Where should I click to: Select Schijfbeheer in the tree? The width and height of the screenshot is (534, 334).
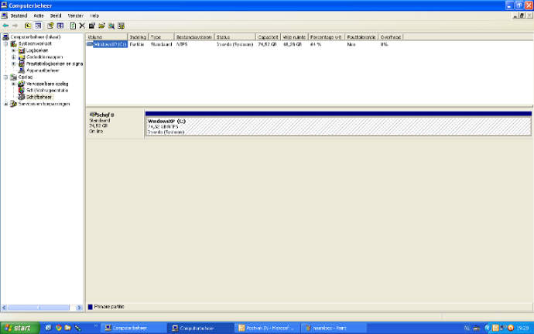pos(39,97)
